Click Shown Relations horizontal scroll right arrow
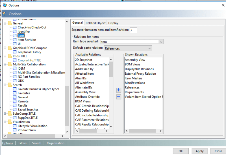The width and height of the screenshot is (226, 155). pyautogui.click(x=160, y=131)
